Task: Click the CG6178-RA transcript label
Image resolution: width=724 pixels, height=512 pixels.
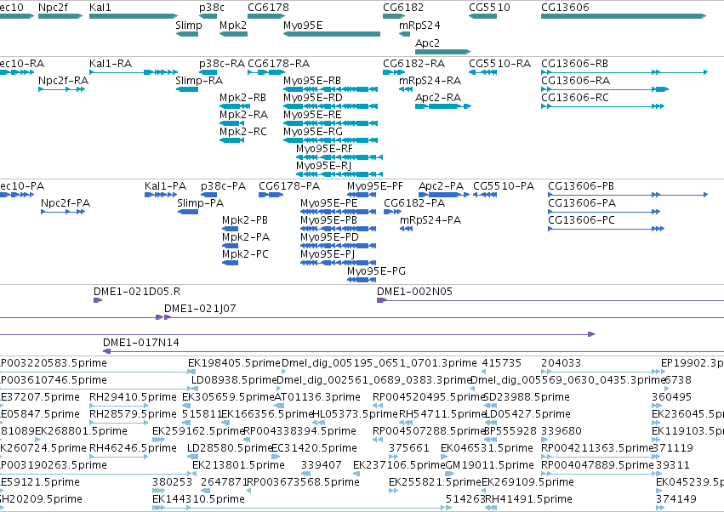Action: coord(279,63)
